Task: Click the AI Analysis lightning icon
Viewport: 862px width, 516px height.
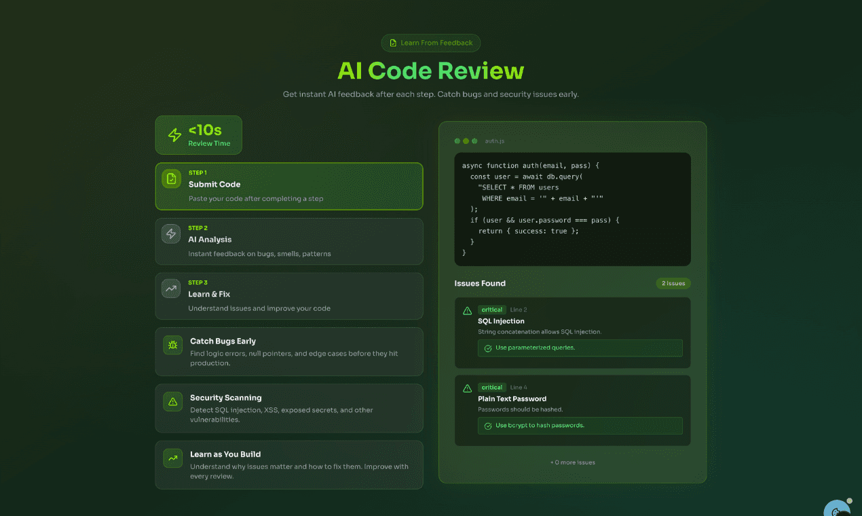Action: pyautogui.click(x=171, y=234)
